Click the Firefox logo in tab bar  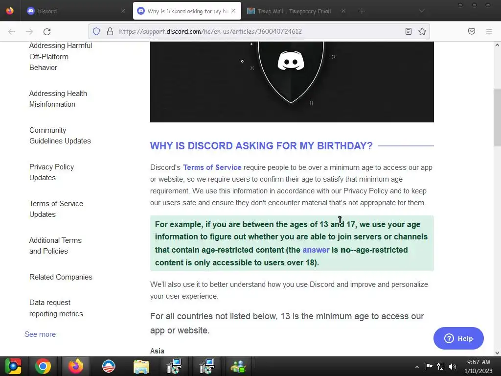(10, 11)
